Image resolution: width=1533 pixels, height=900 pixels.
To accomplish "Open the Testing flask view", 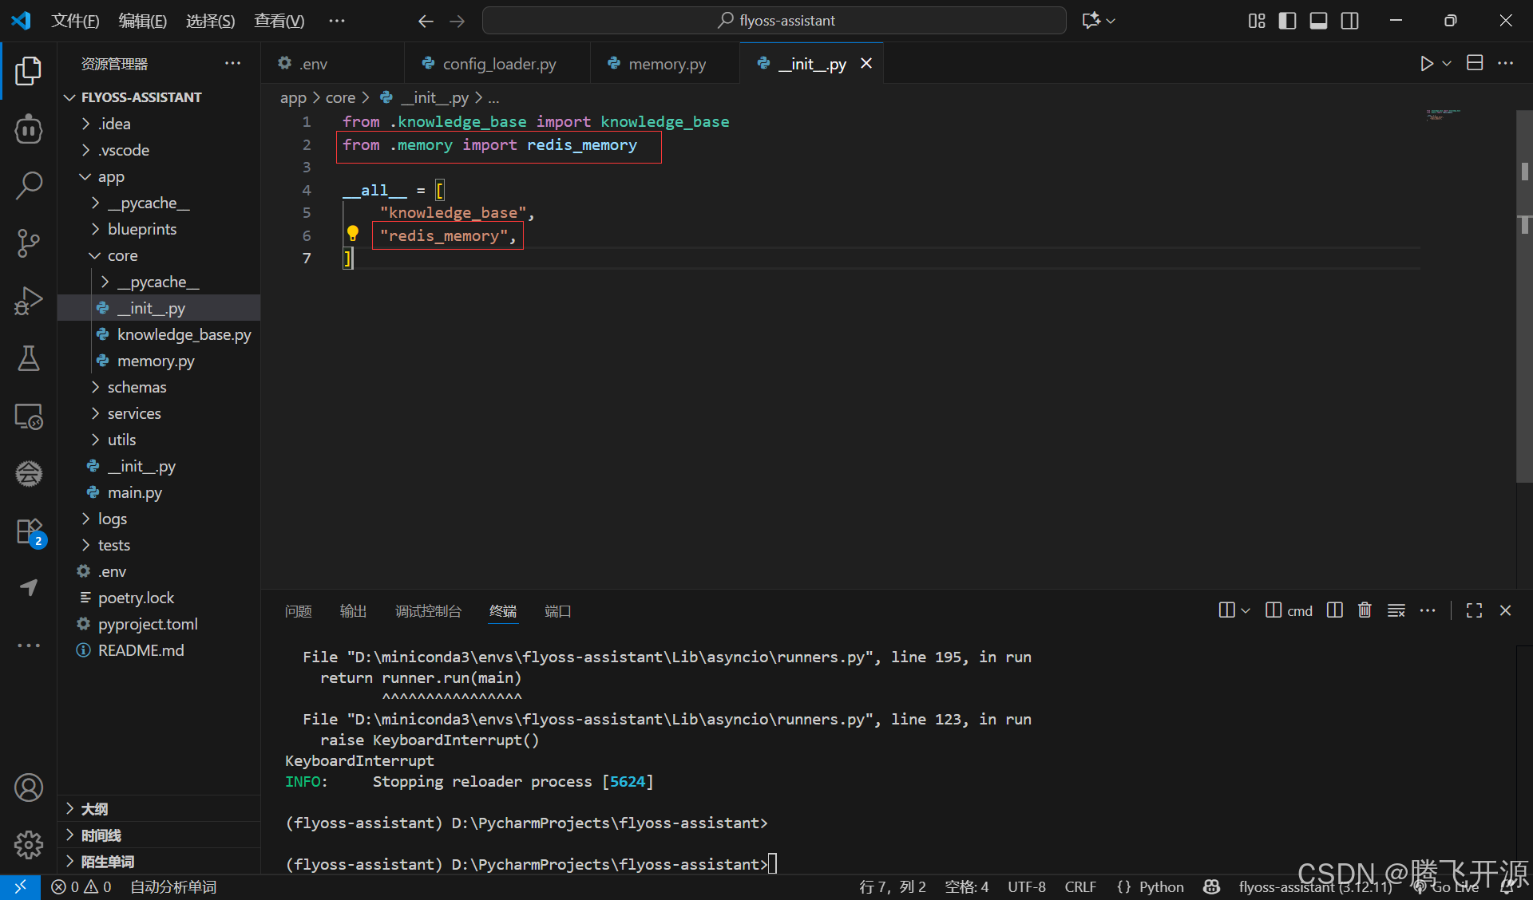I will pyautogui.click(x=29, y=358).
